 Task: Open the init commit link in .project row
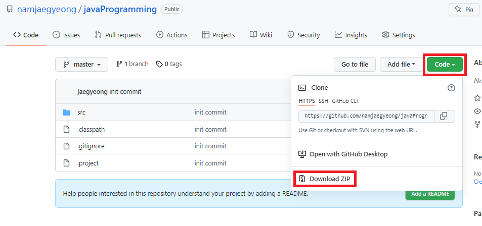click(x=210, y=163)
